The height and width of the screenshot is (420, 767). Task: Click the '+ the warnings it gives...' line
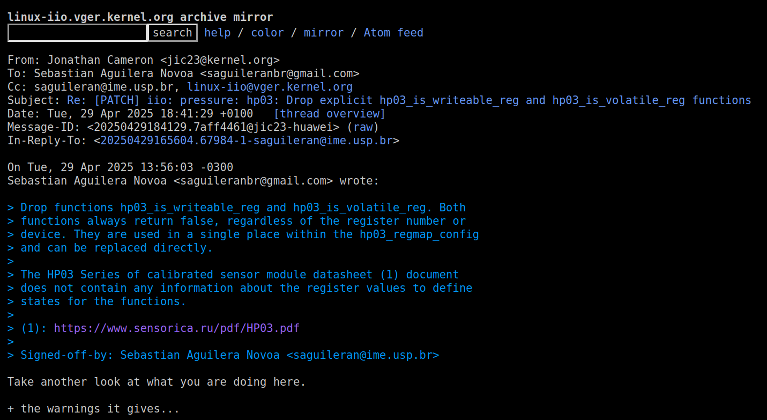click(x=93, y=409)
